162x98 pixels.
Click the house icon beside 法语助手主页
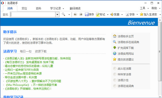tap(114, 36)
